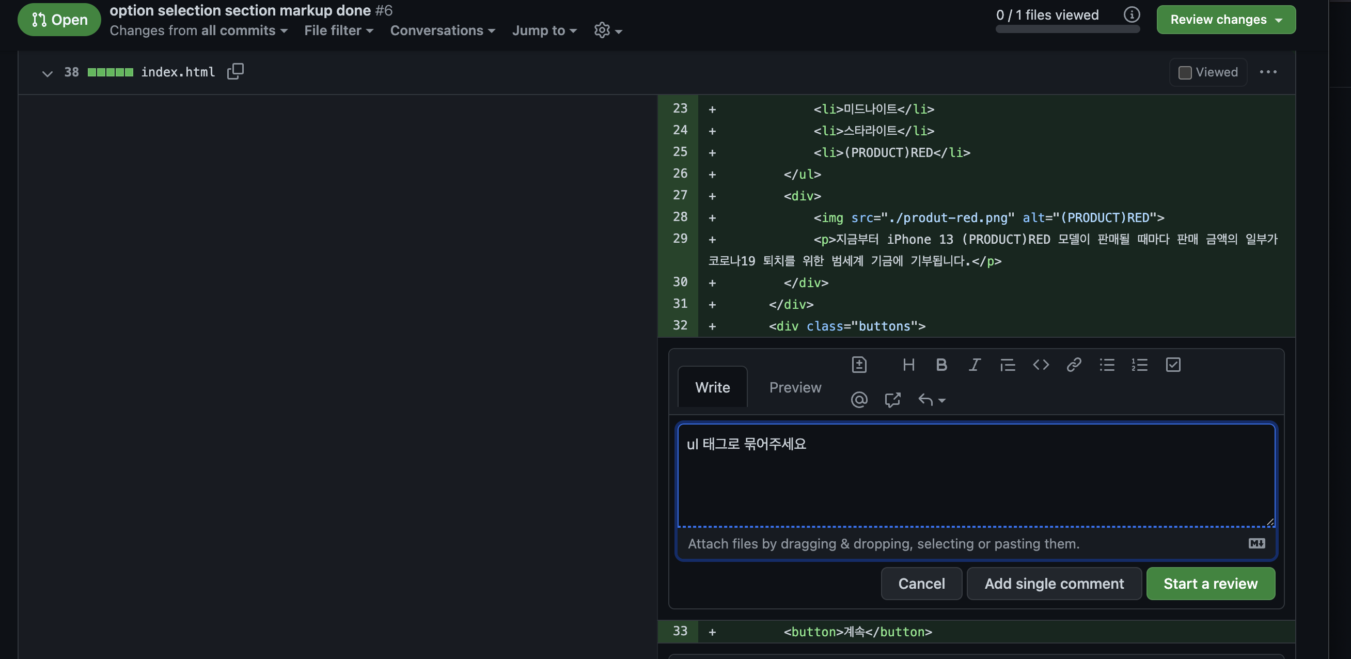Click the mention user @ icon
Screen dimensions: 1351x659
[859, 400]
